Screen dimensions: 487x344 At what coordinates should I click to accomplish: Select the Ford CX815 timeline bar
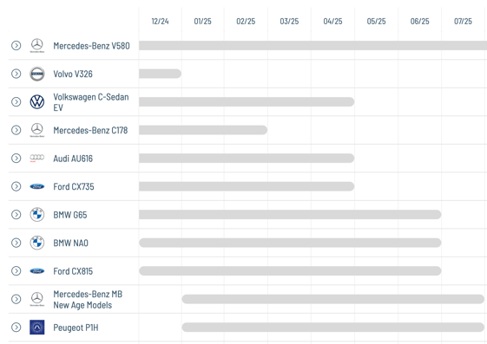(290, 271)
